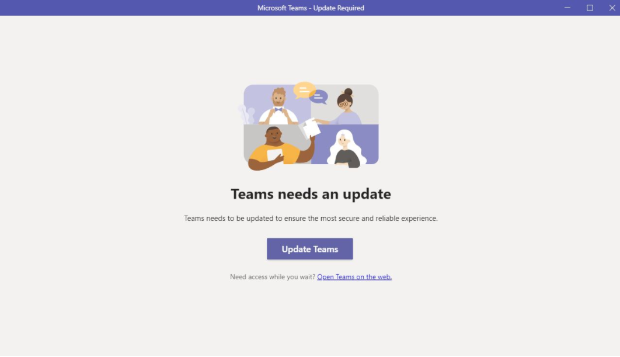Click the tablet held by orange-shirt man
This screenshot has width=620, height=357.
274,155
